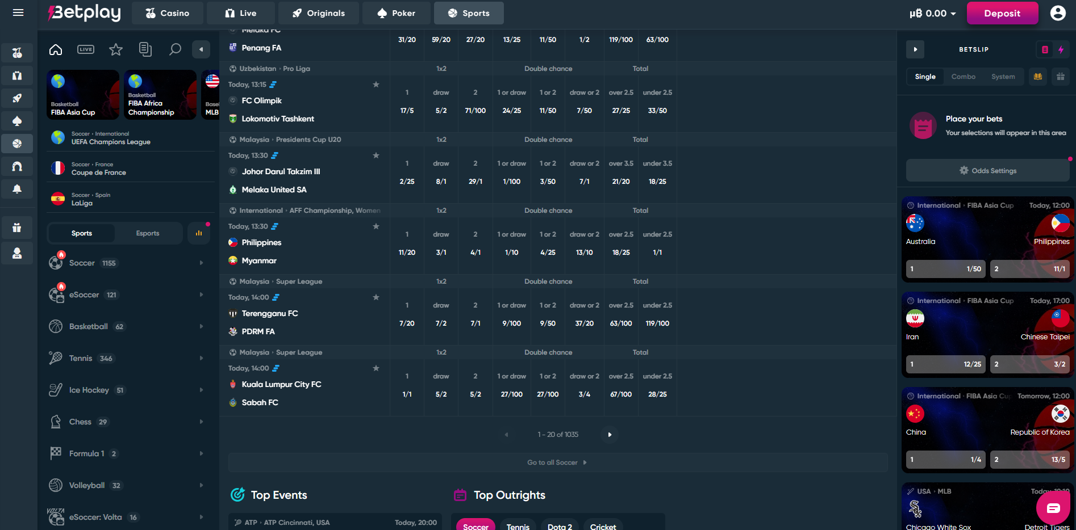The width and height of the screenshot is (1076, 530).
Task: Select the Sports toggle tab
Action: coord(82,233)
